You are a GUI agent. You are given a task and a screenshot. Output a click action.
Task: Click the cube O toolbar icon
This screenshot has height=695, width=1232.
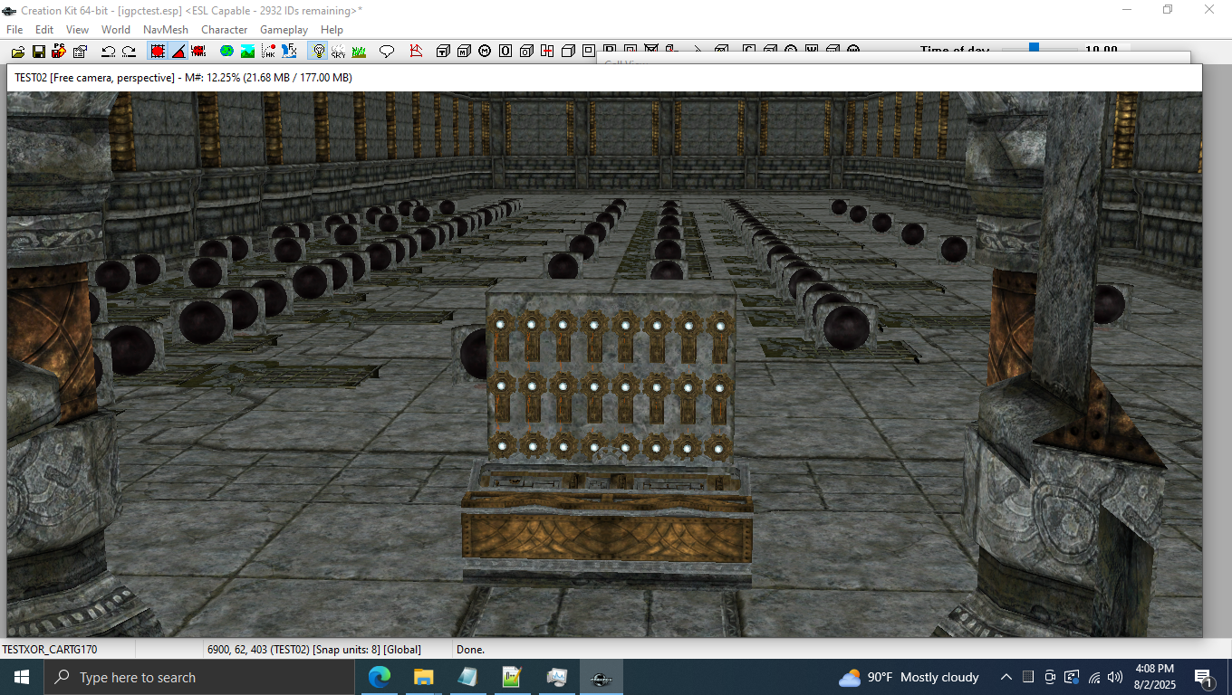pyautogui.click(x=526, y=52)
